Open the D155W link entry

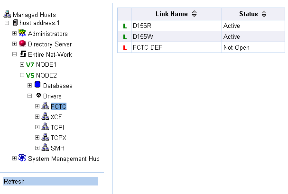pyautogui.click(x=142, y=37)
